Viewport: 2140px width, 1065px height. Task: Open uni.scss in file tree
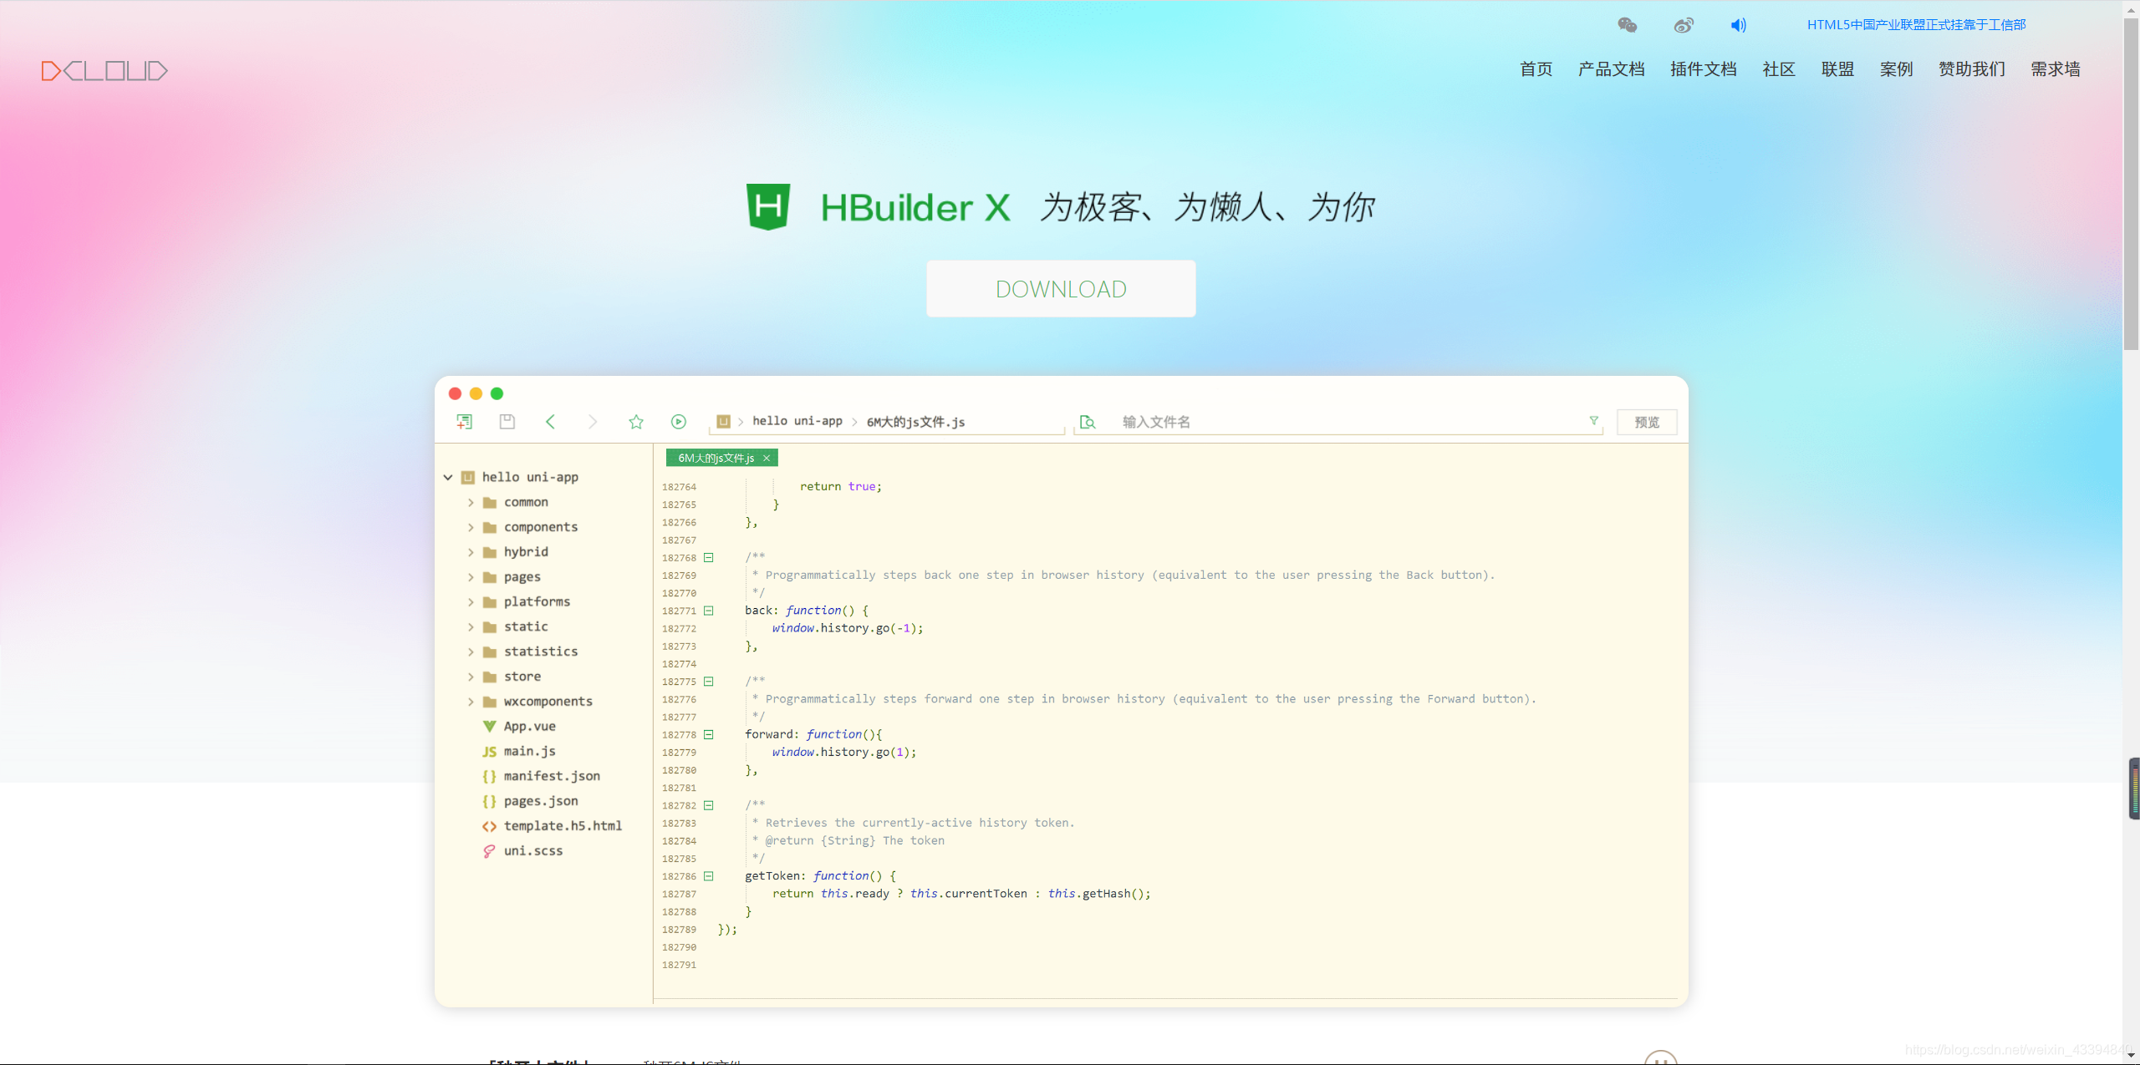(x=533, y=850)
